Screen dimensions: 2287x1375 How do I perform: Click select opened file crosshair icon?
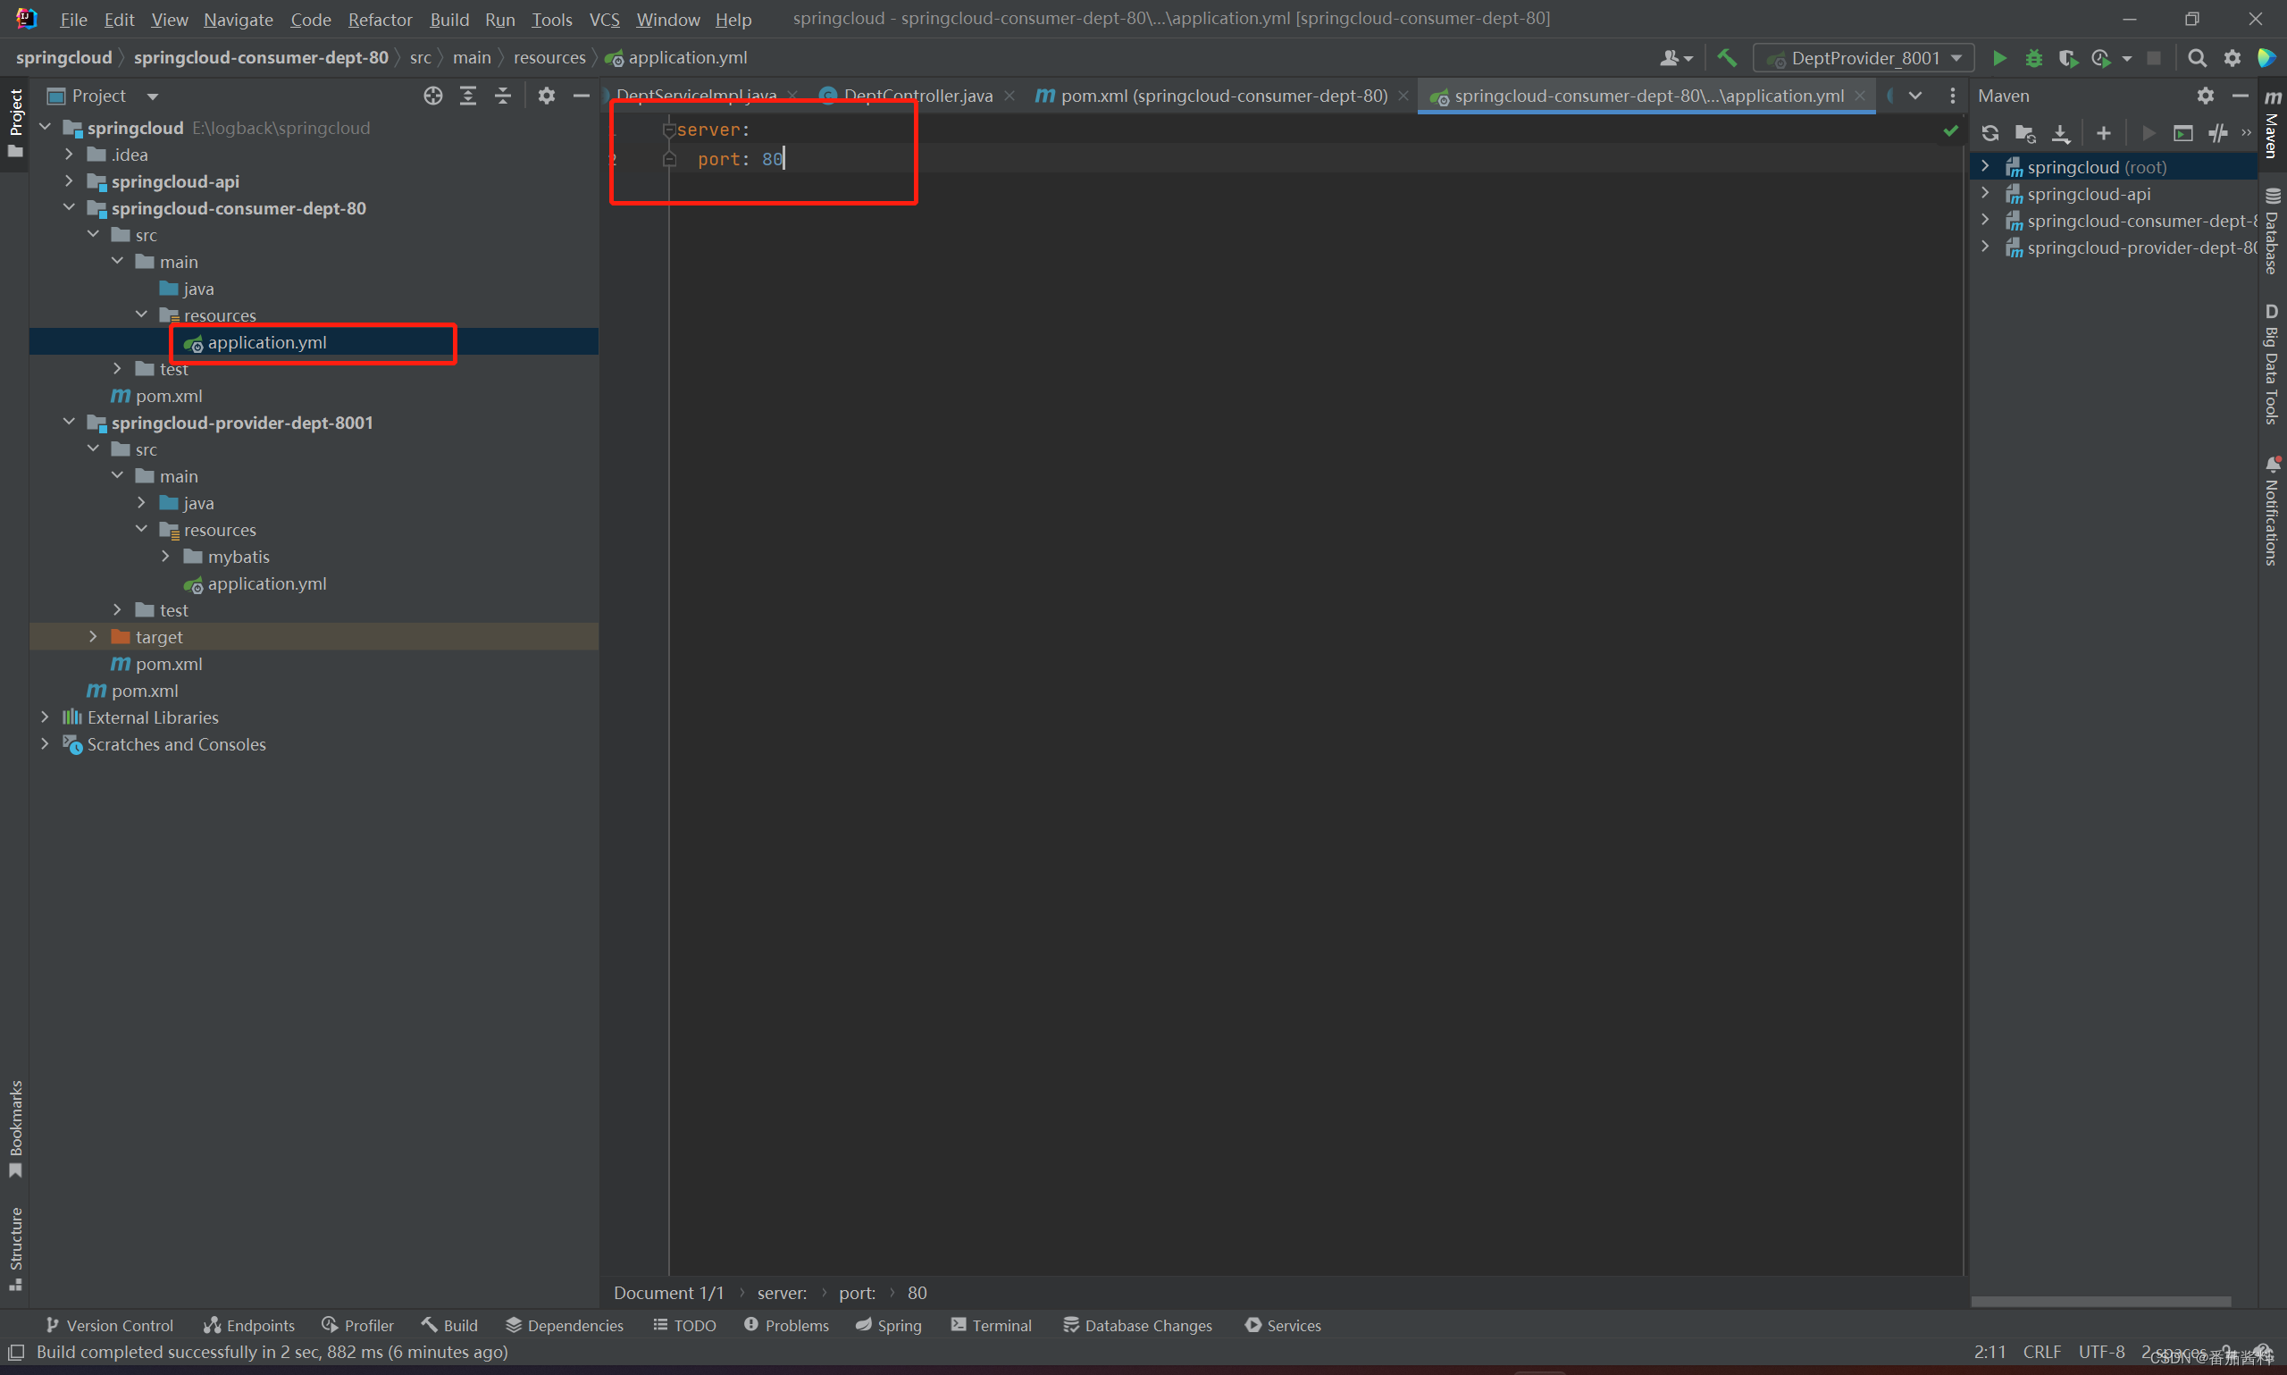[x=432, y=96]
